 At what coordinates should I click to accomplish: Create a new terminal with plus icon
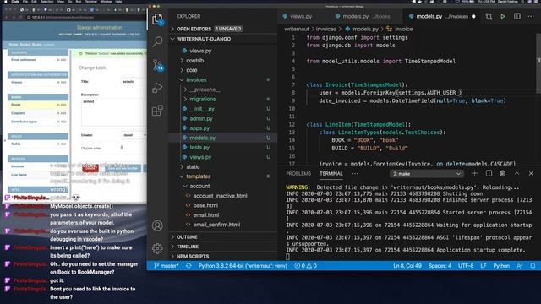tap(474, 173)
